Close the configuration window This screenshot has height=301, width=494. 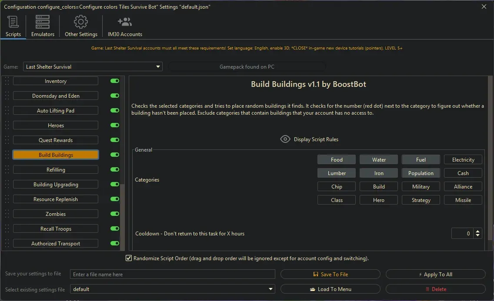[484, 7]
